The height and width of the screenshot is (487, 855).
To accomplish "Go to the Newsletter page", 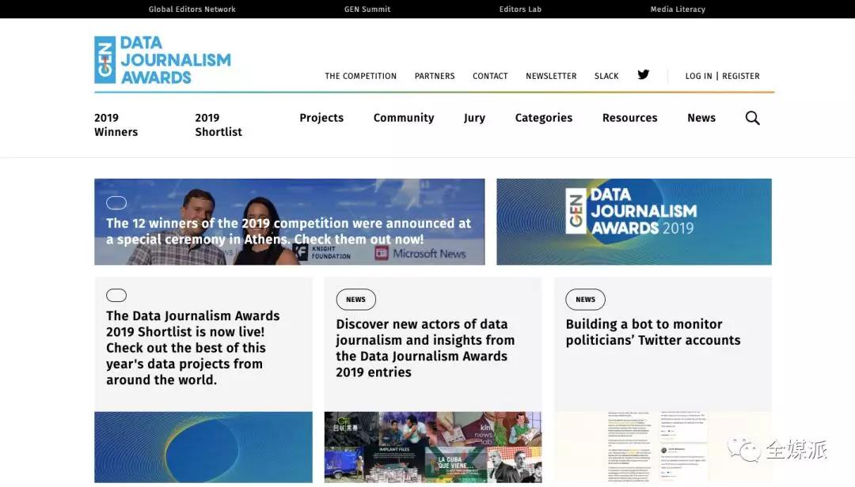I will 551,76.
